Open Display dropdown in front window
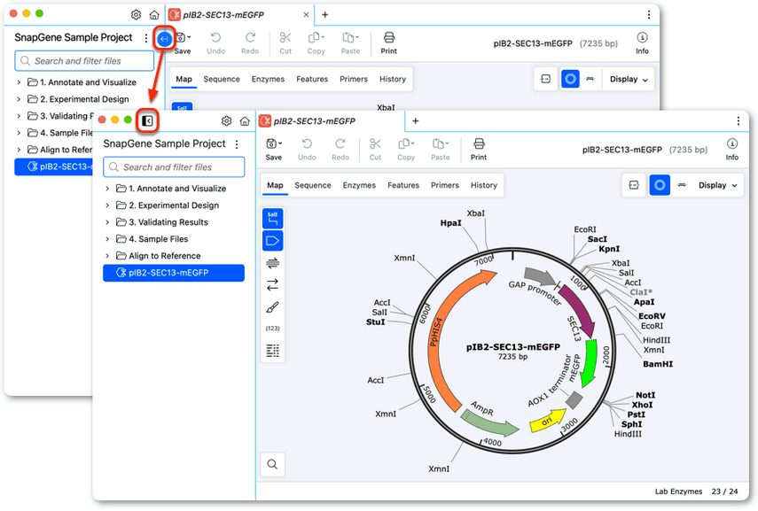Image resolution: width=758 pixels, height=511 pixels. click(x=718, y=185)
